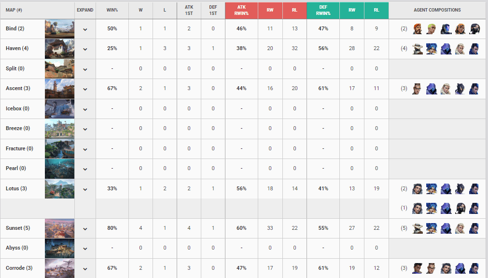The image size is (488, 278).
Task: Click the teal DEF RWIN% column header
Action: pyautogui.click(x=323, y=10)
